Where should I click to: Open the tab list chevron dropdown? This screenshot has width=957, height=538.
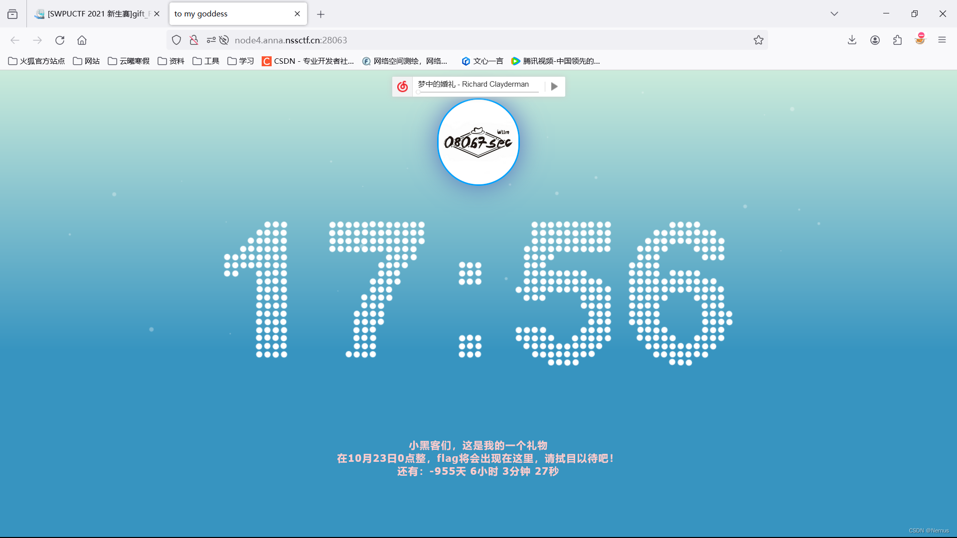834,13
